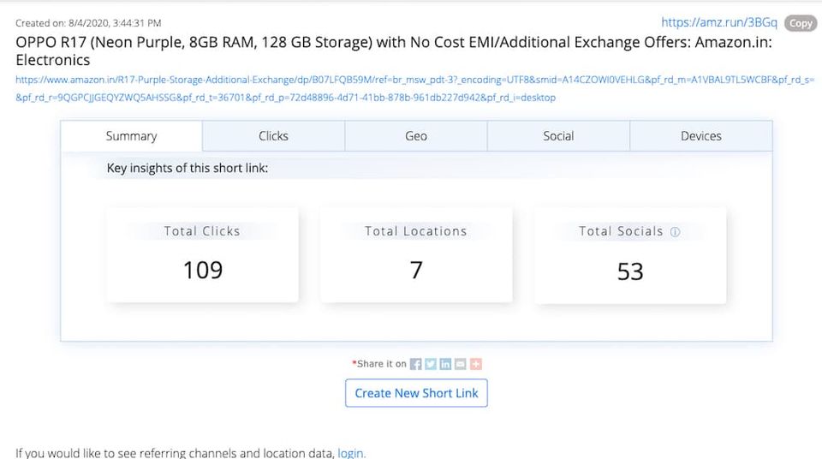This screenshot has height=459, width=822.
Task: View the Social tab
Action: pos(558,136)
